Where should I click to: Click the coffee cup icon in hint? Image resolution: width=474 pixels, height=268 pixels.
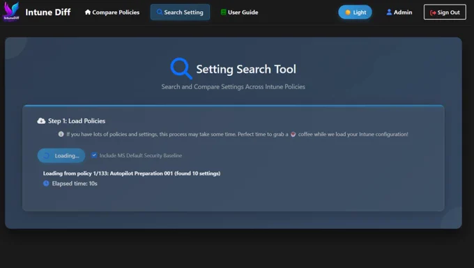pos(293,134)
